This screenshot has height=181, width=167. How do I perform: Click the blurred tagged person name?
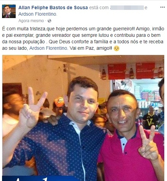point(127,7)
